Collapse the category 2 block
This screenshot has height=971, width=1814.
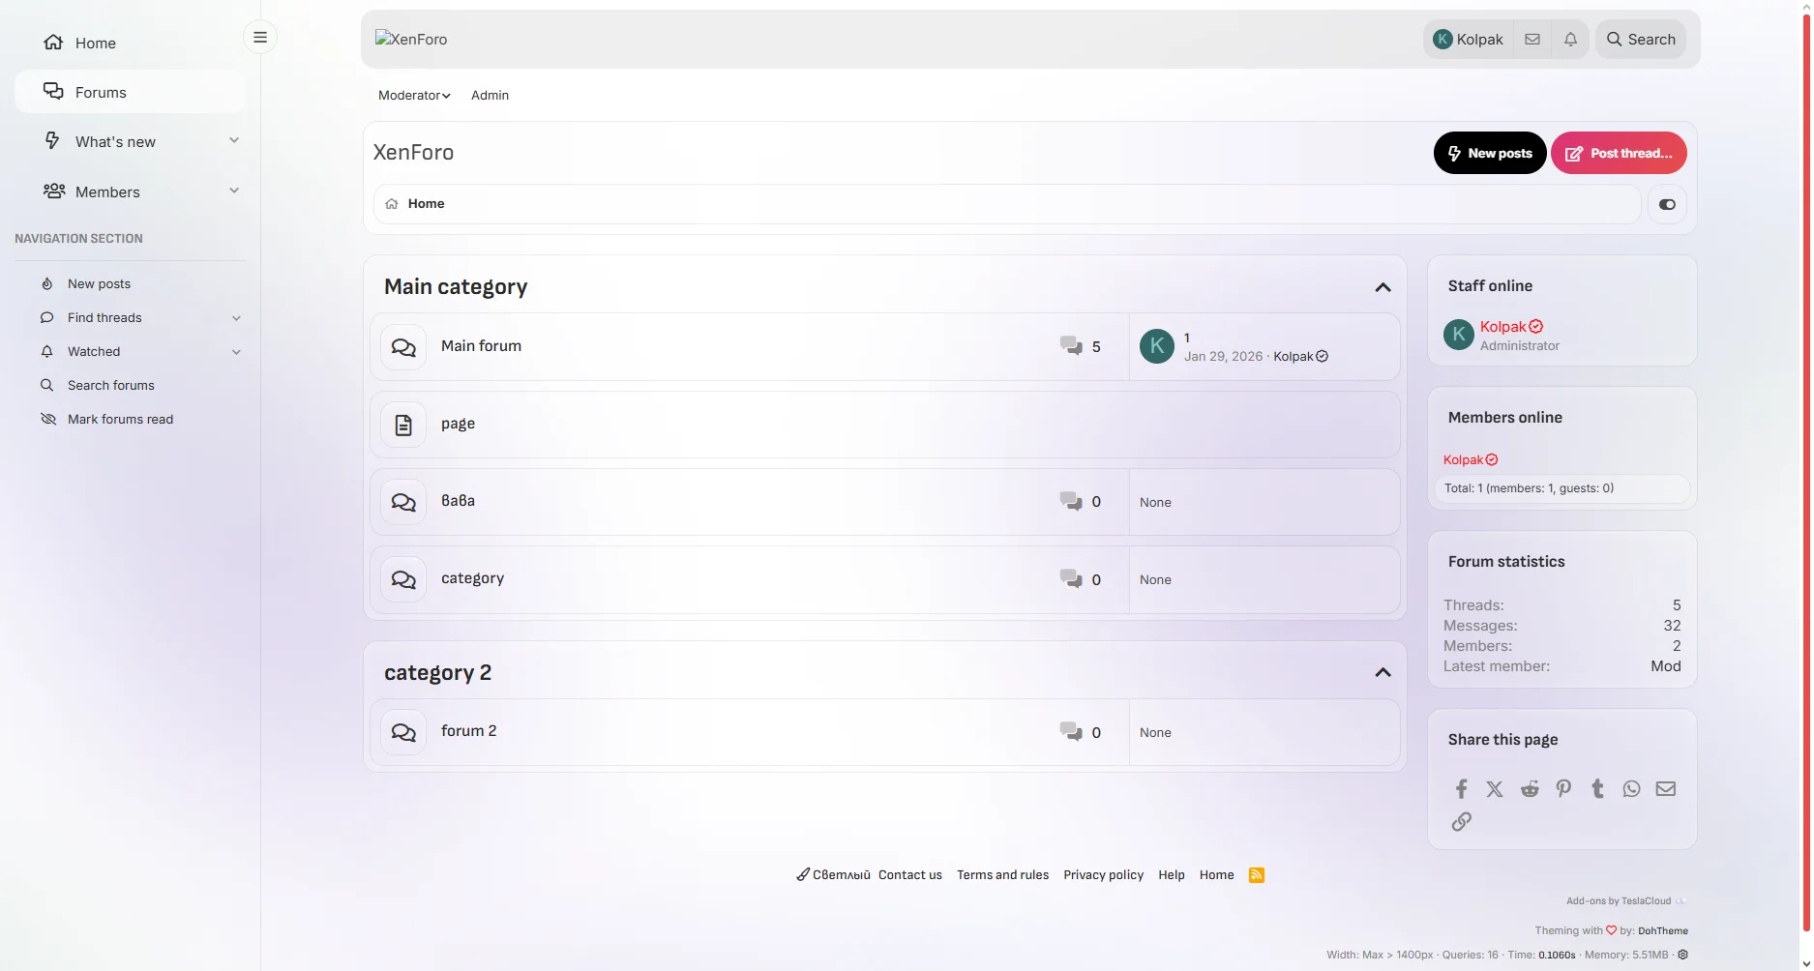(1383, 672)
